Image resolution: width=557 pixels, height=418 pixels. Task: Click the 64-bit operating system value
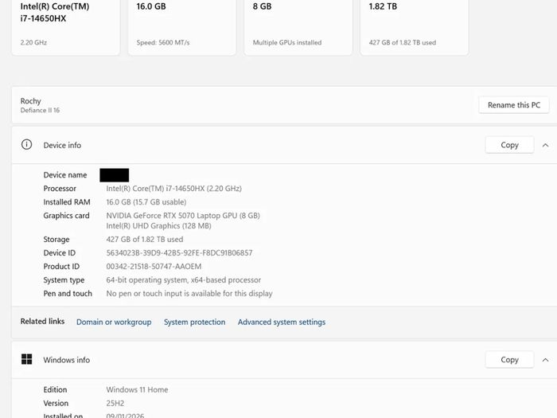click(x=183, y=280)
